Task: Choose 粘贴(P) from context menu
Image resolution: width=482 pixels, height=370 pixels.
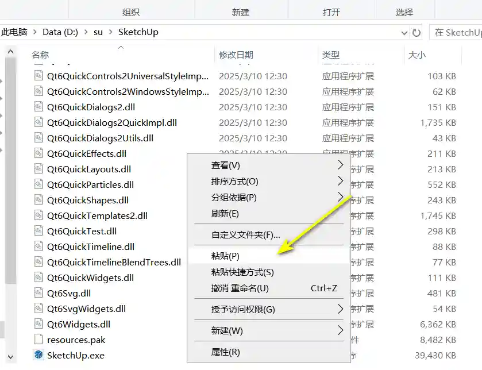Action: 225,256
